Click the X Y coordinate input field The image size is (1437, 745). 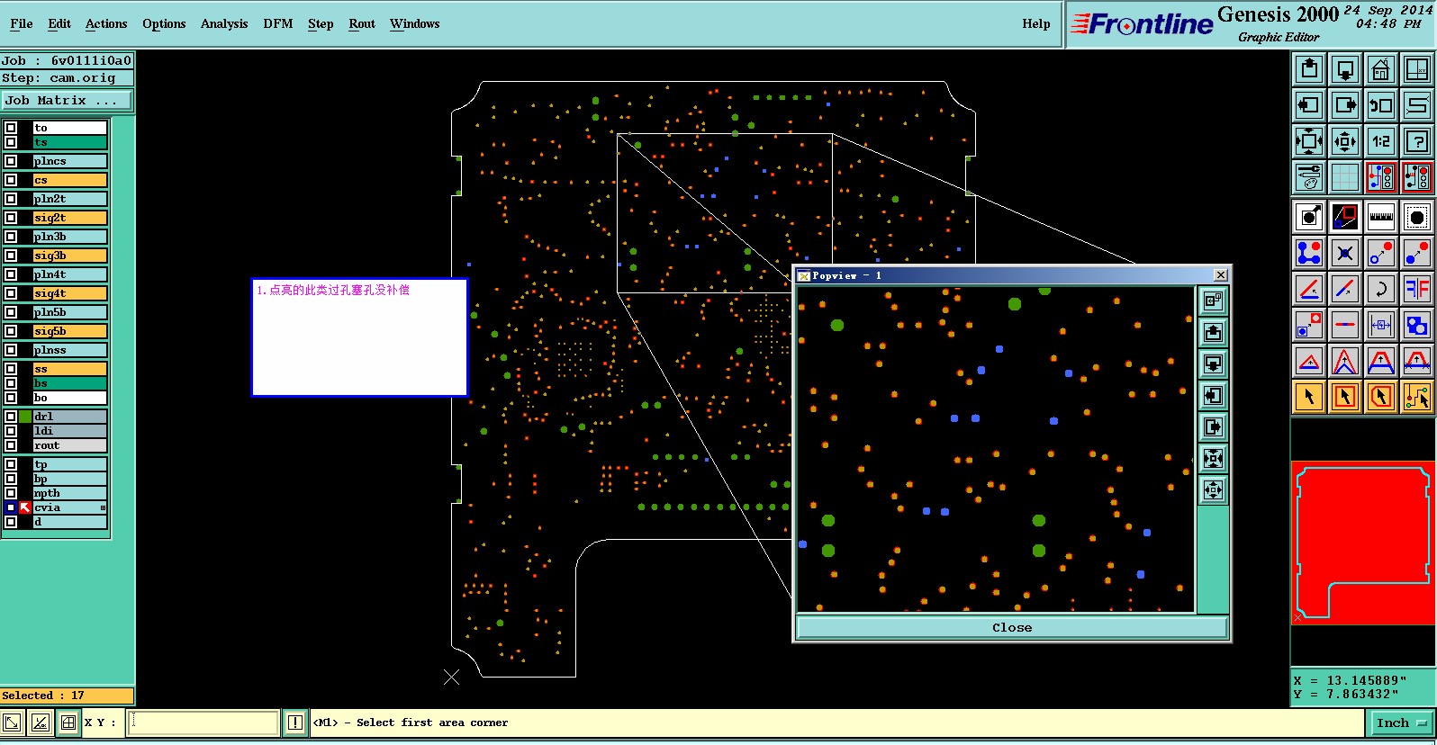pos(203,723)
